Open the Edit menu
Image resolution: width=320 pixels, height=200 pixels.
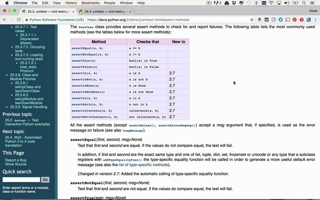(45, 3)
